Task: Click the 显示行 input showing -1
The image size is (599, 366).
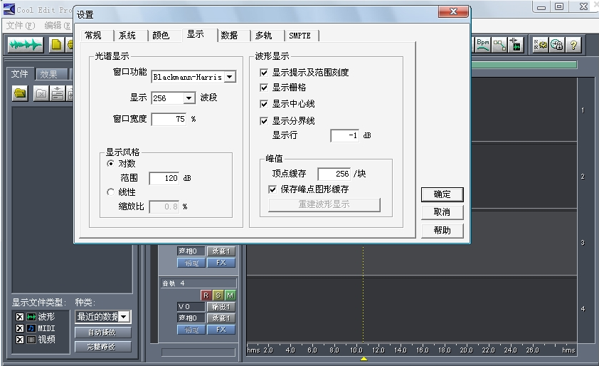Action: pos(344,135)
